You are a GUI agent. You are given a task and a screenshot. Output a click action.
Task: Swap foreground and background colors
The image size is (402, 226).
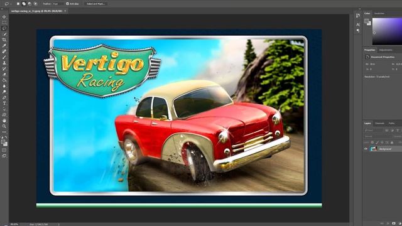pos(6,137)
